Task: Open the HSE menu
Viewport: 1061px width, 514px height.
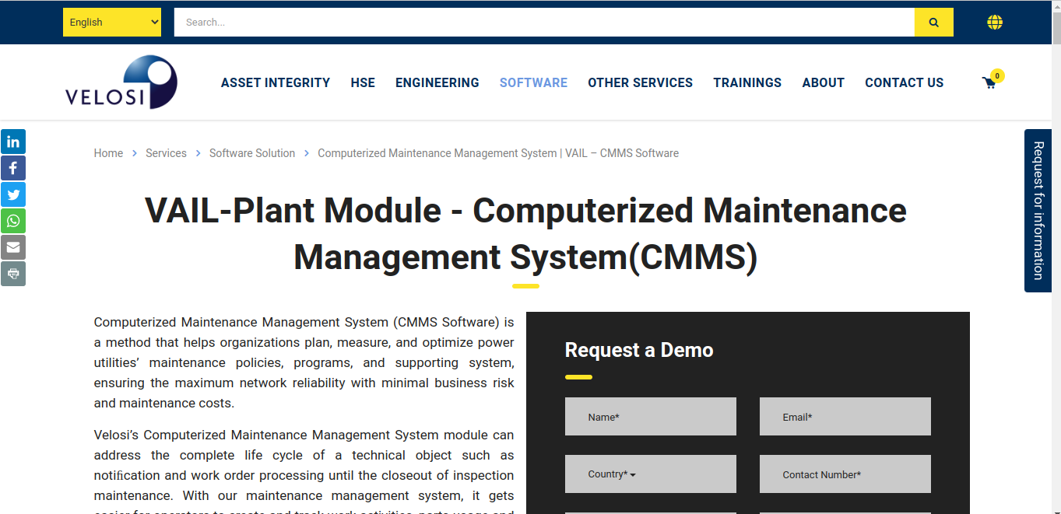Action: 363,82
